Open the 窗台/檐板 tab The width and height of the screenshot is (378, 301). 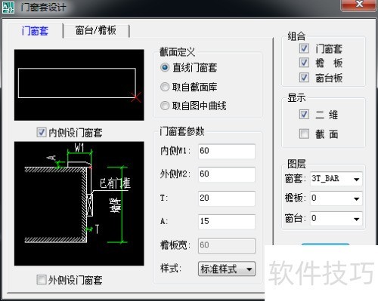tap(96, 31)
